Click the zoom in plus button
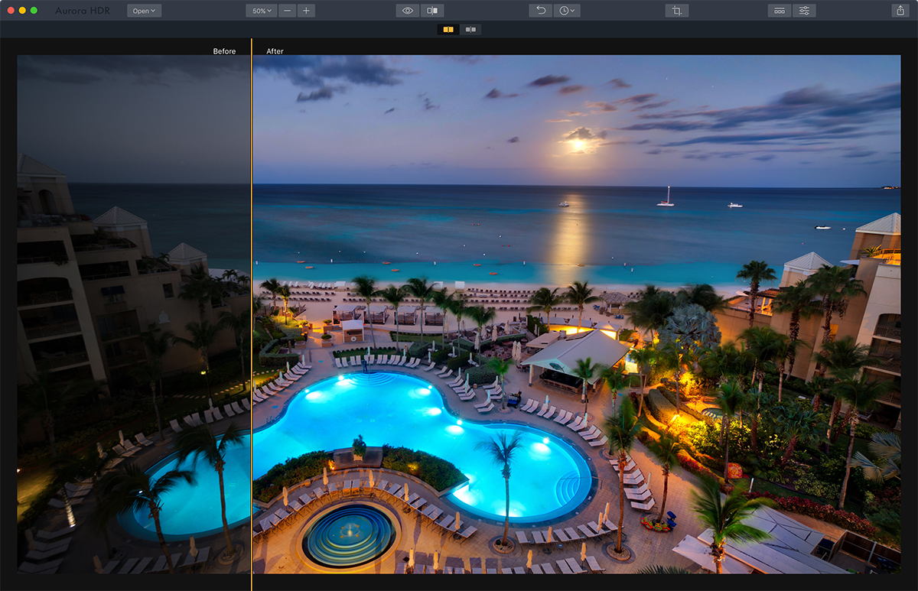 pos(306,11)
